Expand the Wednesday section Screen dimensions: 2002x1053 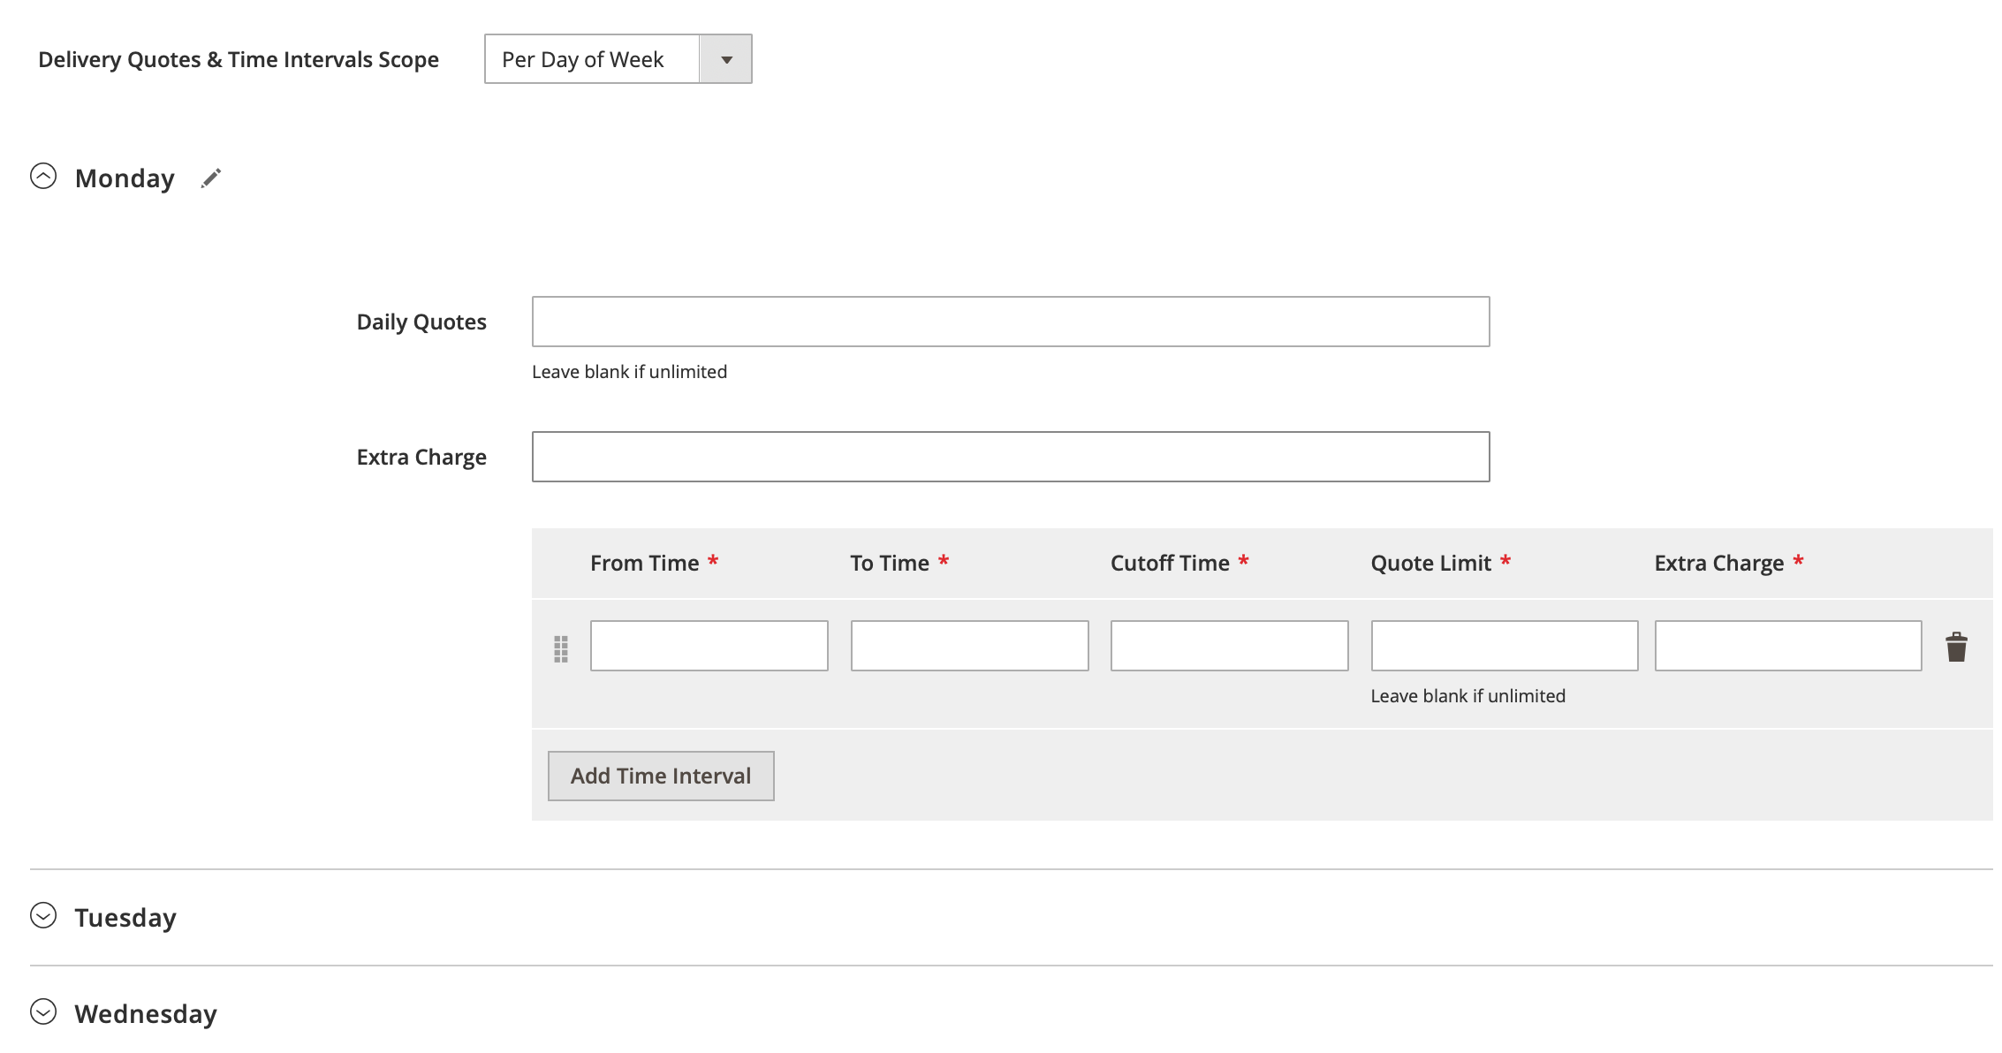coord(43,1011)
